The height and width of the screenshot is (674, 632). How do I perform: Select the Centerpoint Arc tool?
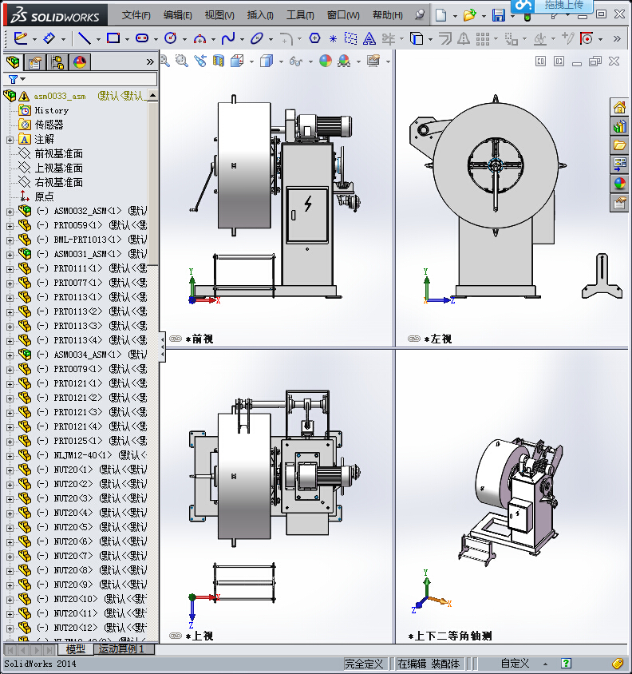(199, 38)
